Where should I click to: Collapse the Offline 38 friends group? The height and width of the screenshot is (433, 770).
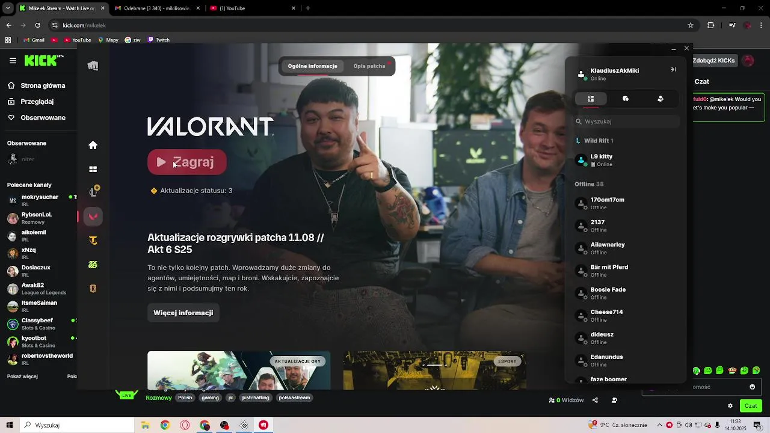coord(589,184)
